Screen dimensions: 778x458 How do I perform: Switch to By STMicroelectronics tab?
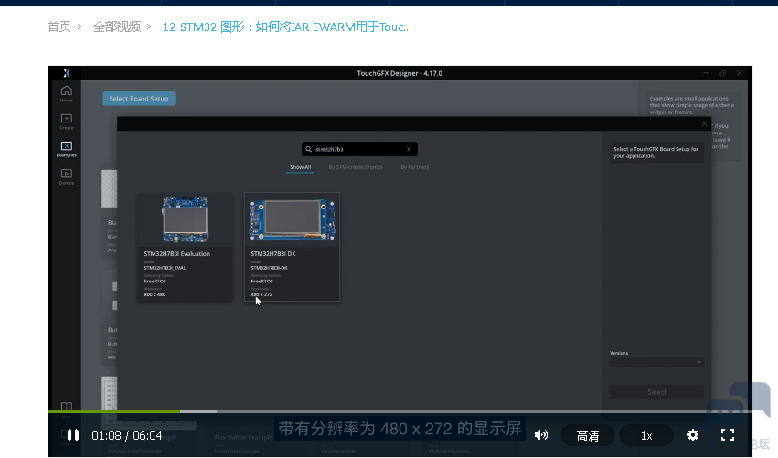click(x=356, y=167)
